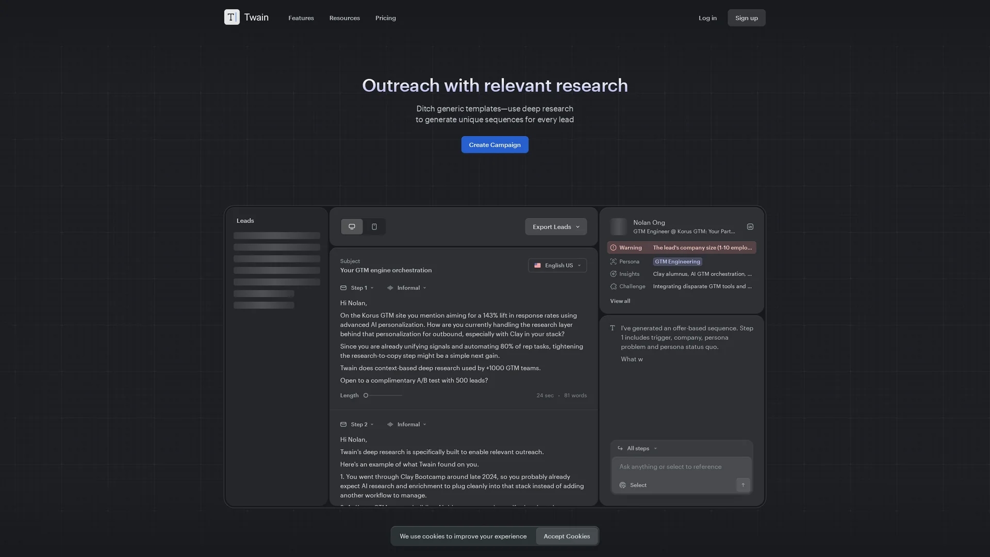Viewport: 990px width, 557px height.
Task: Click the Step 2 envelope icon
Action: 343,424
